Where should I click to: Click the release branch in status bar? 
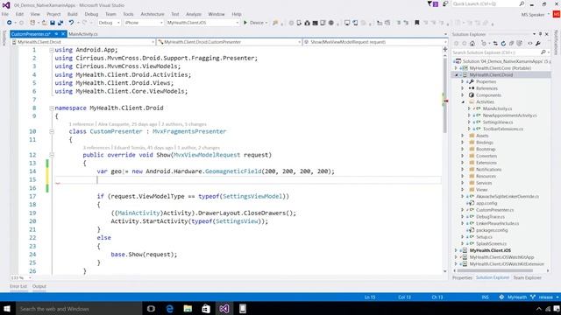click(x=544, y=297)
